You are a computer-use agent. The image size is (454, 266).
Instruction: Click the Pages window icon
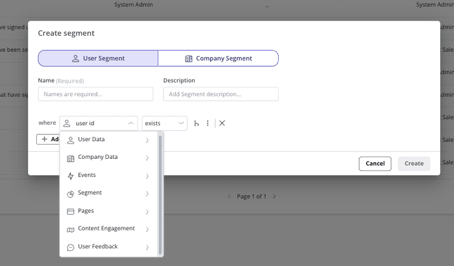pos(70,212)
